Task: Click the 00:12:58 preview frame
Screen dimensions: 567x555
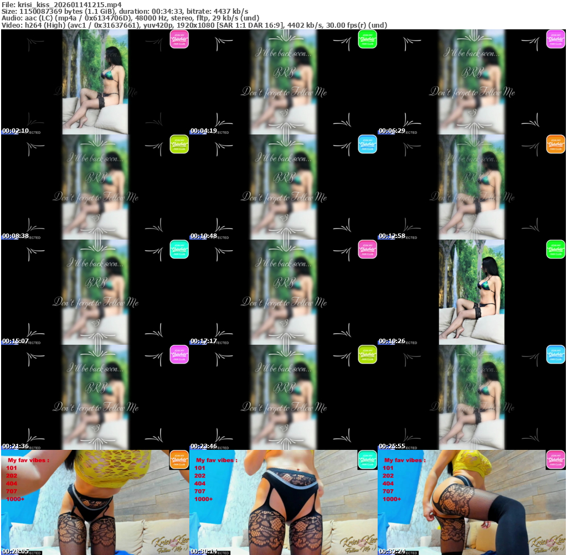Action: coord(472,187)
